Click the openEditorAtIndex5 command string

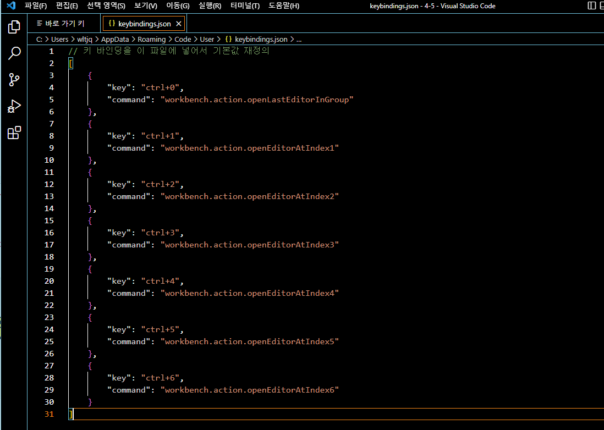pos(250,341)
